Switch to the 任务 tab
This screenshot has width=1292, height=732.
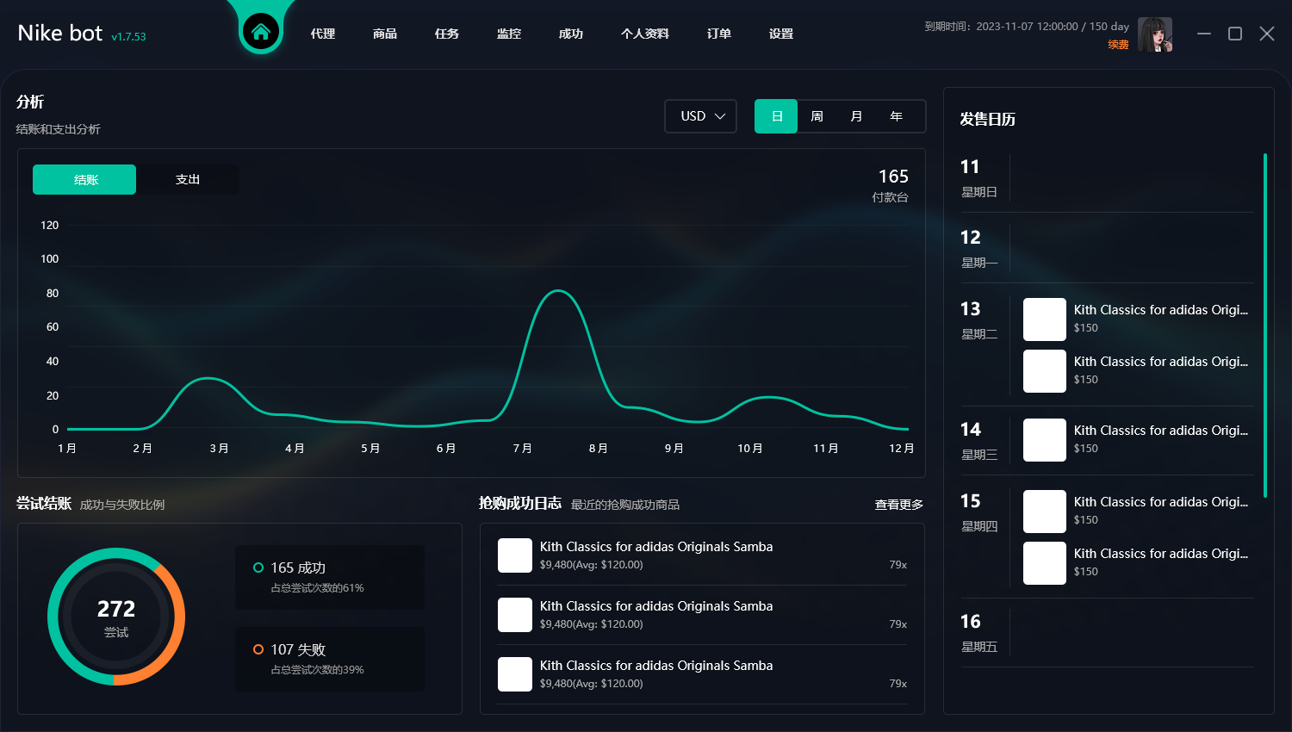click(x=447, y=34)
